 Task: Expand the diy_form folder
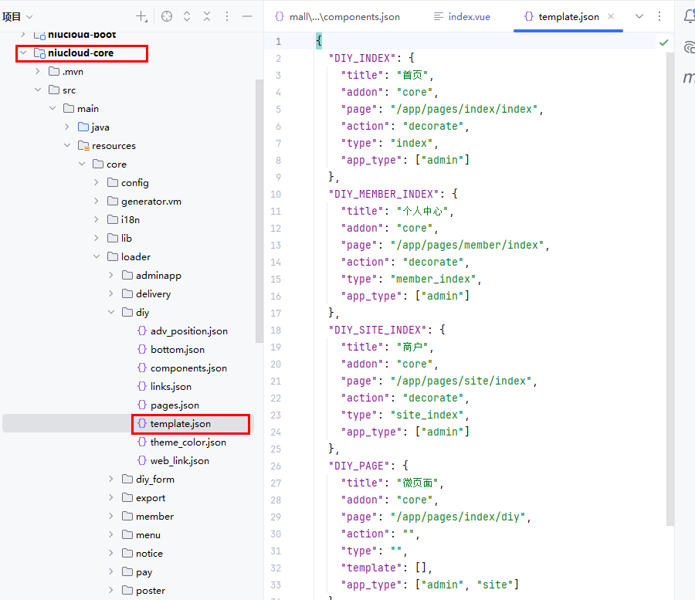pyautogui.click(x=112, y=480)
